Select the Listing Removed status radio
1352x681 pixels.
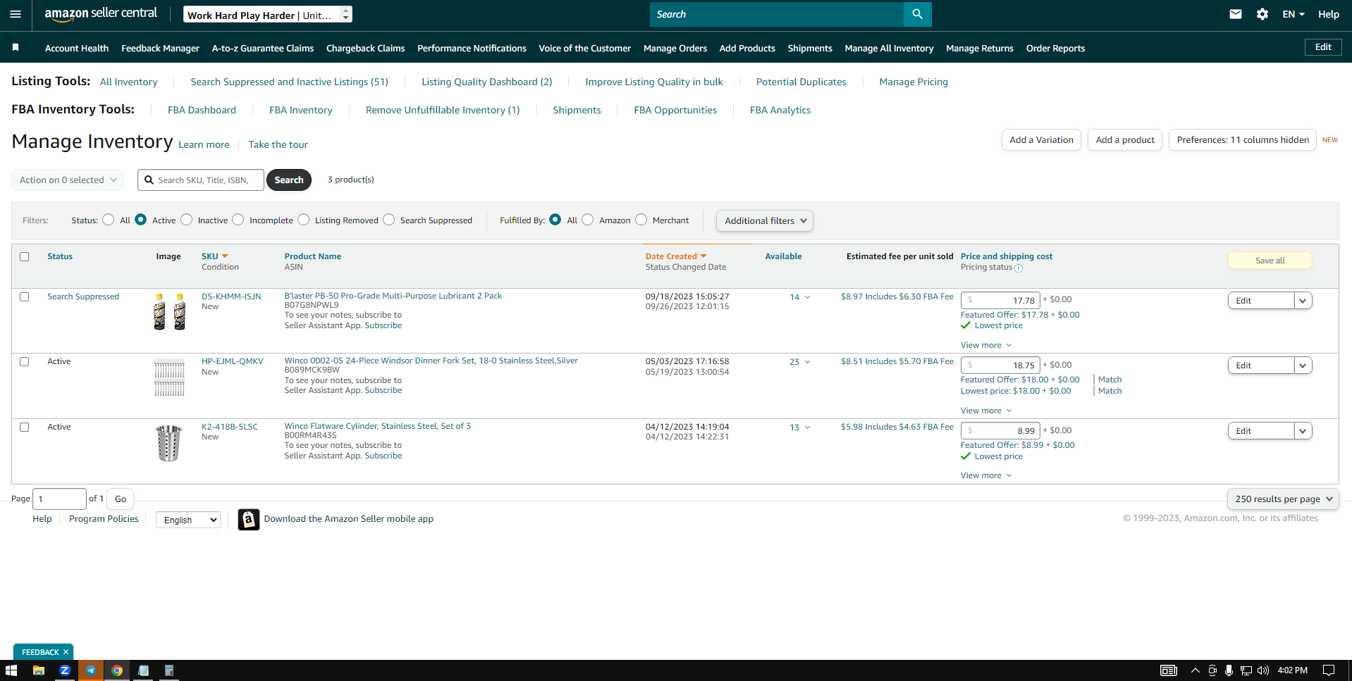[304, 220]
